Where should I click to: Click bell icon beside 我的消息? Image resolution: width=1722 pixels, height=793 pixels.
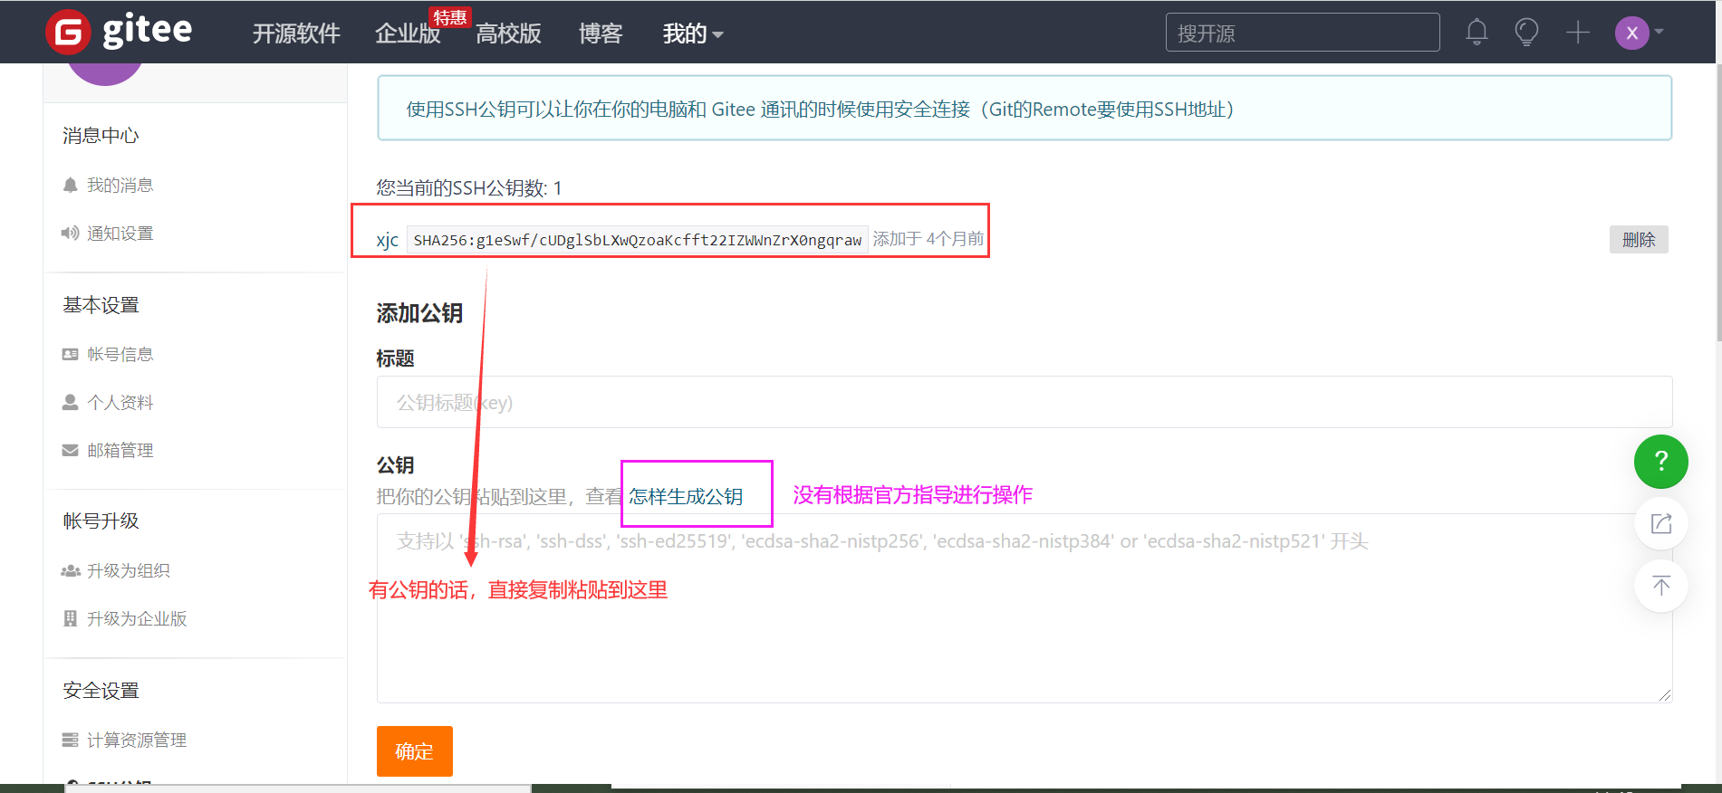(70, 185)
